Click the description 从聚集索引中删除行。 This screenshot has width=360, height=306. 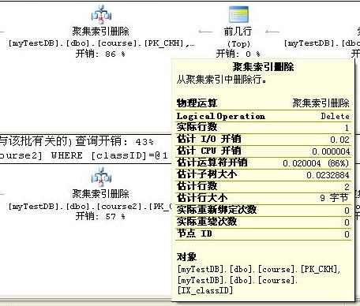[x=222, y=79]
